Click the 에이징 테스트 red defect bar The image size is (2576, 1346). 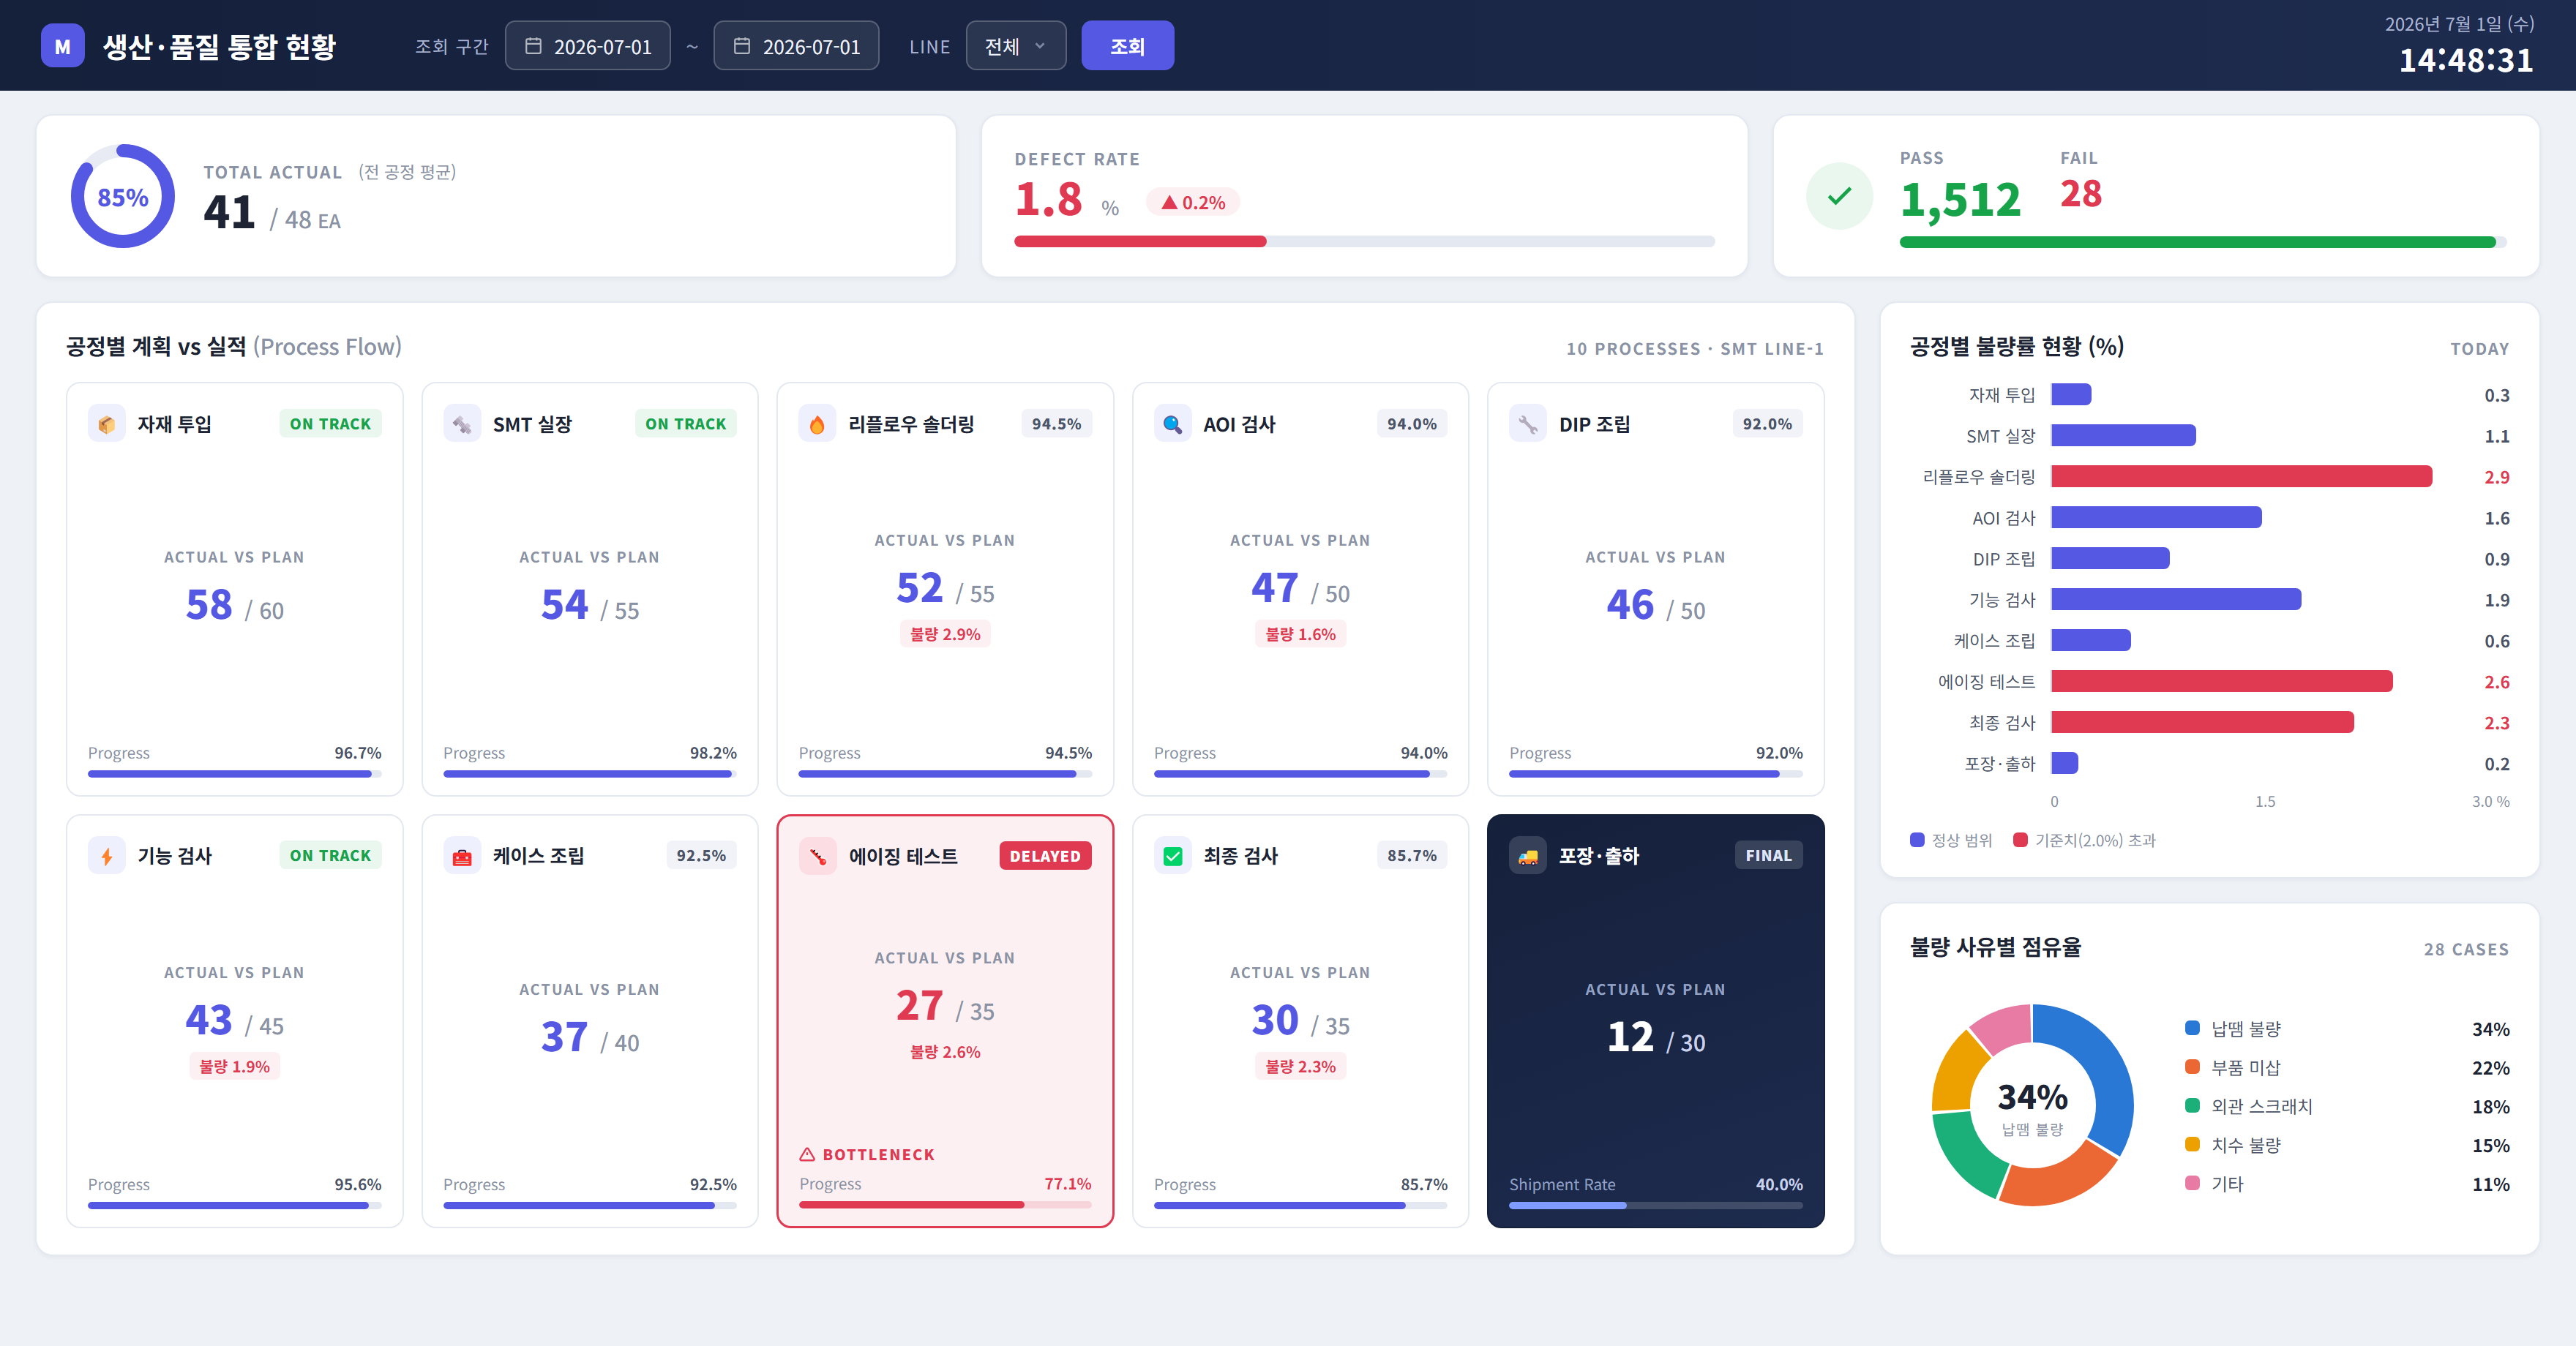click(2221, 682)
